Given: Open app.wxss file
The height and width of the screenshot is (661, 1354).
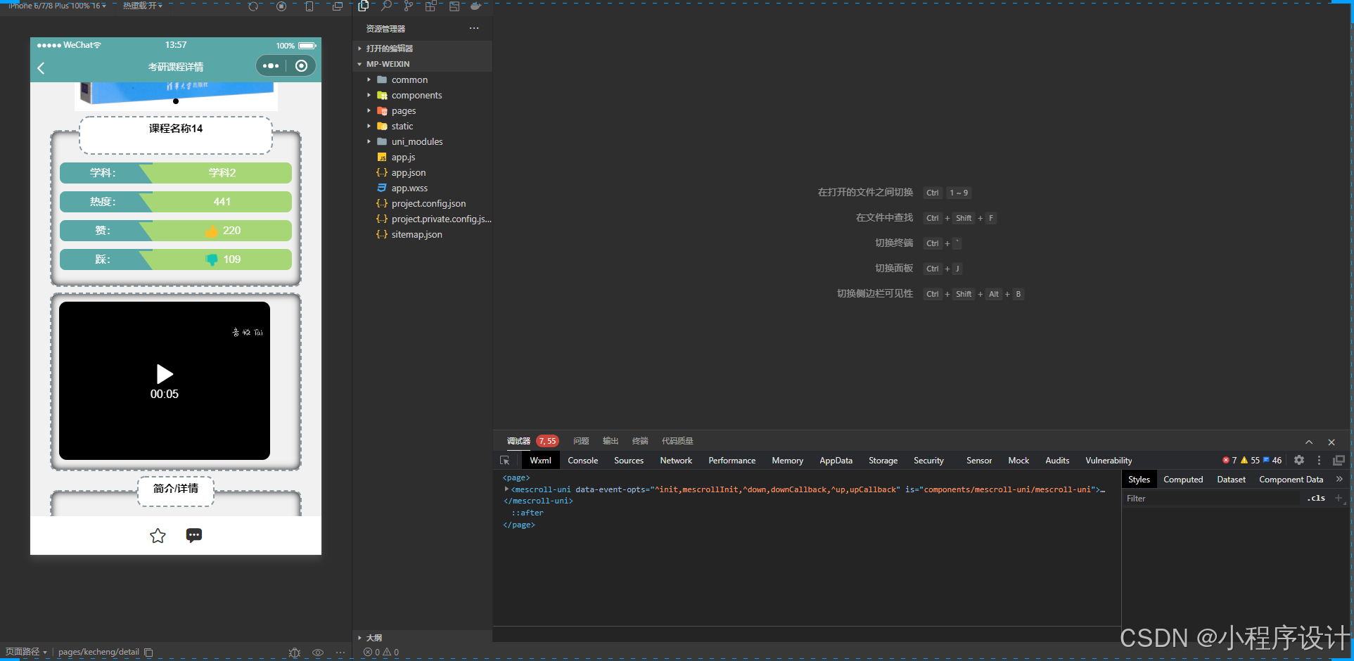Looking at the screenshot, I should point(409,188).
